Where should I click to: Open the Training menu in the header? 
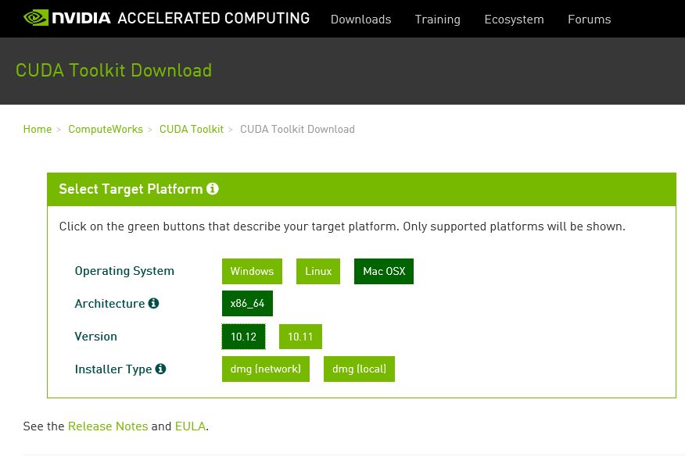click(x=437, y=20)
